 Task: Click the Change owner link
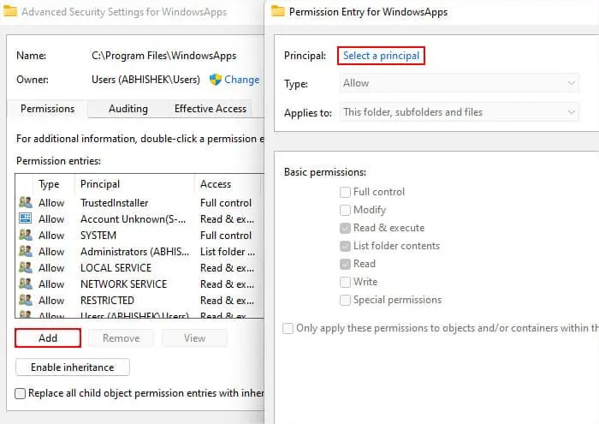[241, 80]
